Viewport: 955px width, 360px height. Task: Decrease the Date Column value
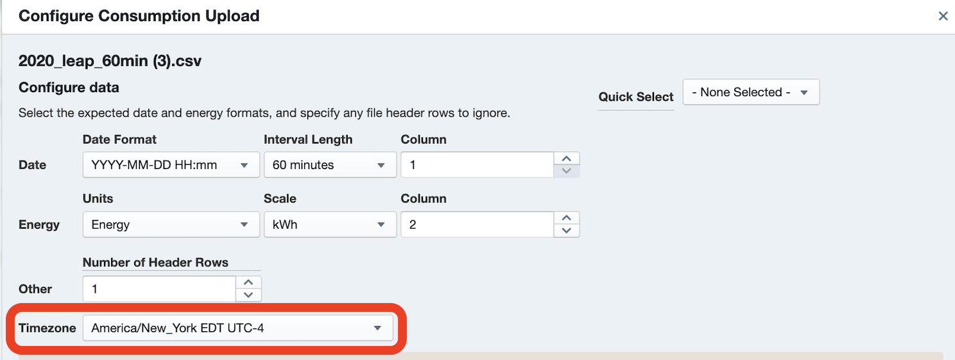coord(567,171)
